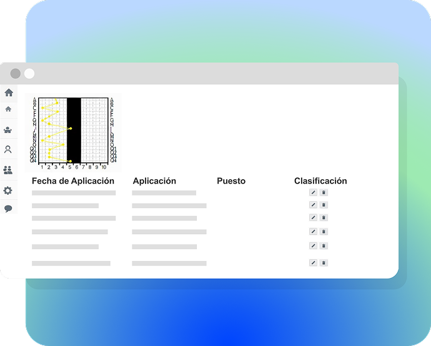Click the pencil icon in last row
This screenshot has width=431, height=346.
[313, 263]
